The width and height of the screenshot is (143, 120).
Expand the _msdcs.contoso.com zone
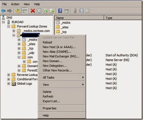pos(14,31)
